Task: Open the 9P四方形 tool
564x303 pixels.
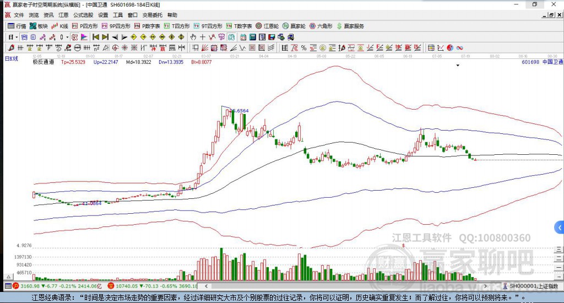Action: (x=116, y=26)
